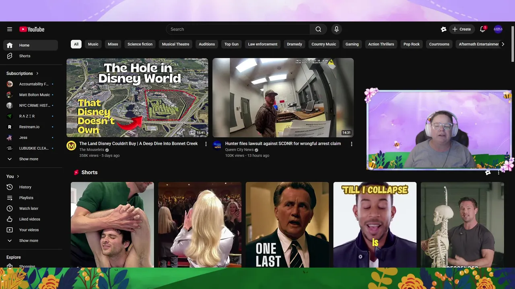This screenshot has height=289, width=515.
Task: Play The Hole in Disney World thumbnail
Action: 137,98
